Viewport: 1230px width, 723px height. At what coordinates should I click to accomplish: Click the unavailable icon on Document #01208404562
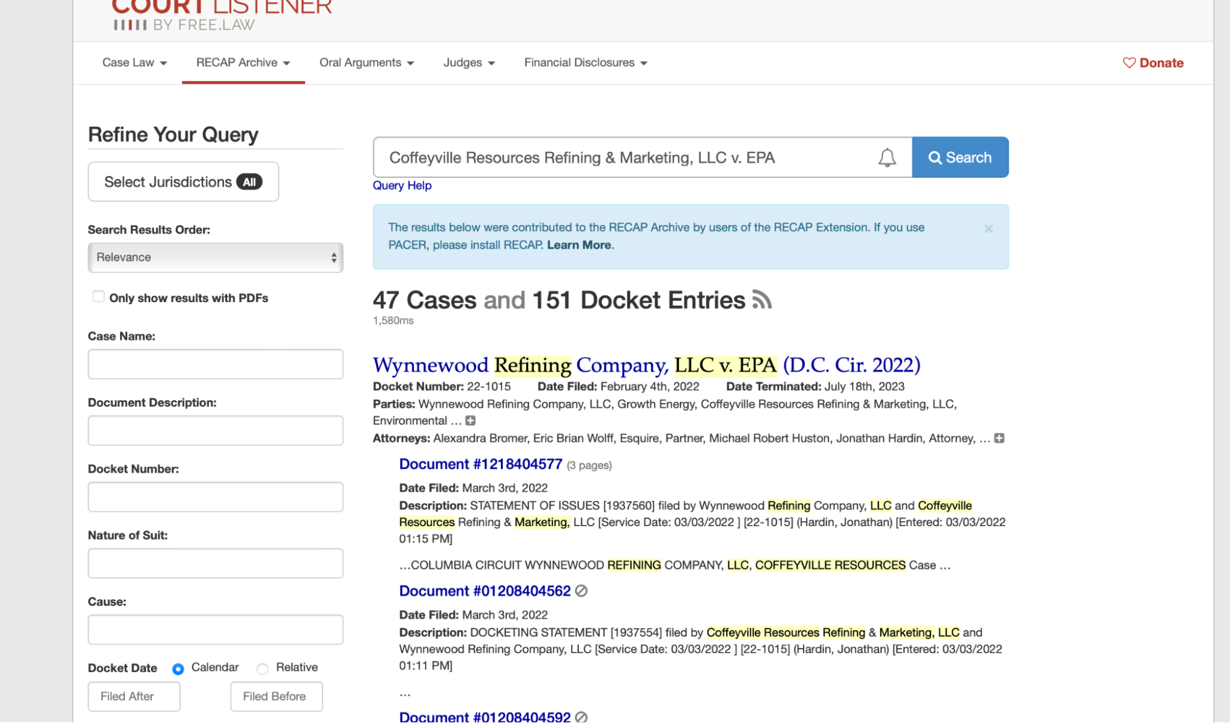pos(581,591)
